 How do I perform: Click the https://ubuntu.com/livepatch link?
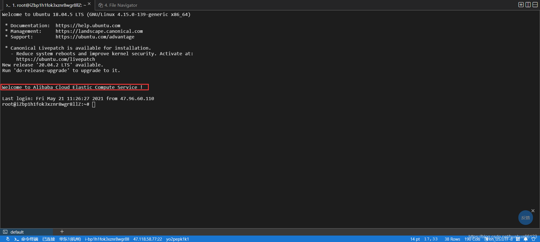click(55, 59)
